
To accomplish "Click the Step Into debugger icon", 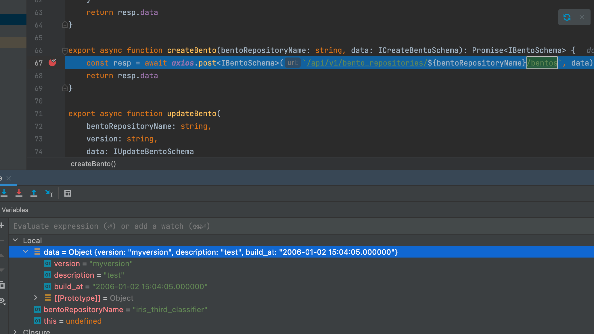I will pos(4,193).
